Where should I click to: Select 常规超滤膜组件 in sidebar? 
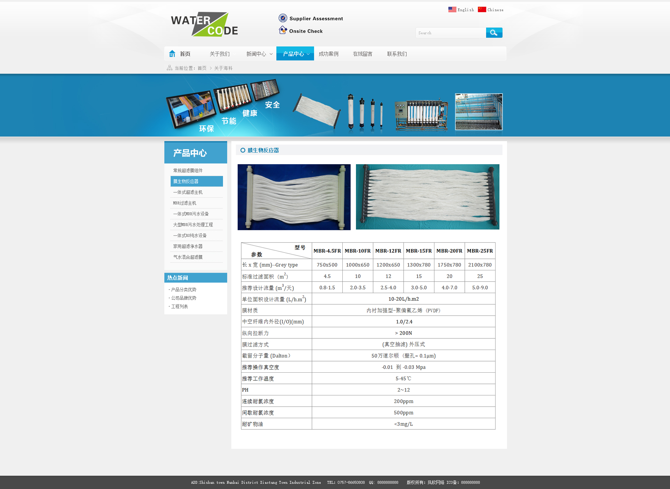point(188,170)
